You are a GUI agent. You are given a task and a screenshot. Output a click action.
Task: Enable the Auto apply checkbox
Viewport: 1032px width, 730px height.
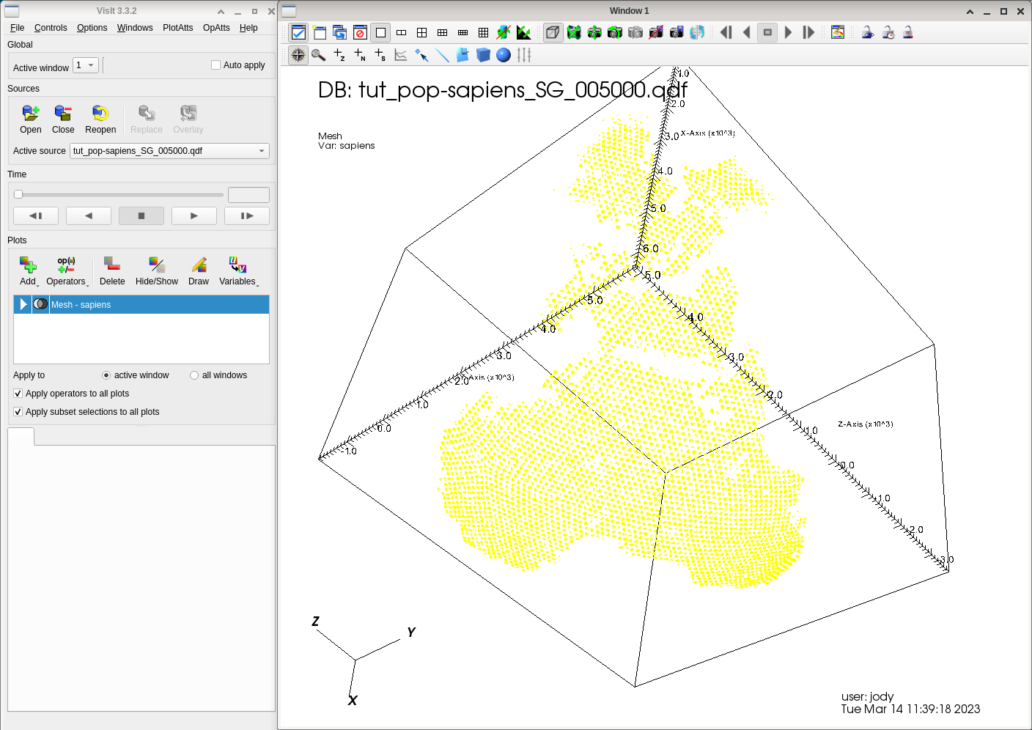tap(216, 65)
